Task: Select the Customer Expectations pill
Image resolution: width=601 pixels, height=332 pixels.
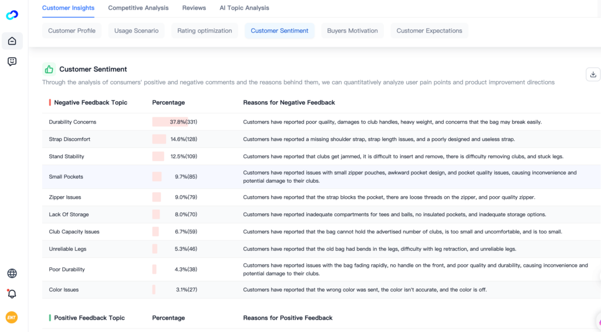Action: coord(429,31)
